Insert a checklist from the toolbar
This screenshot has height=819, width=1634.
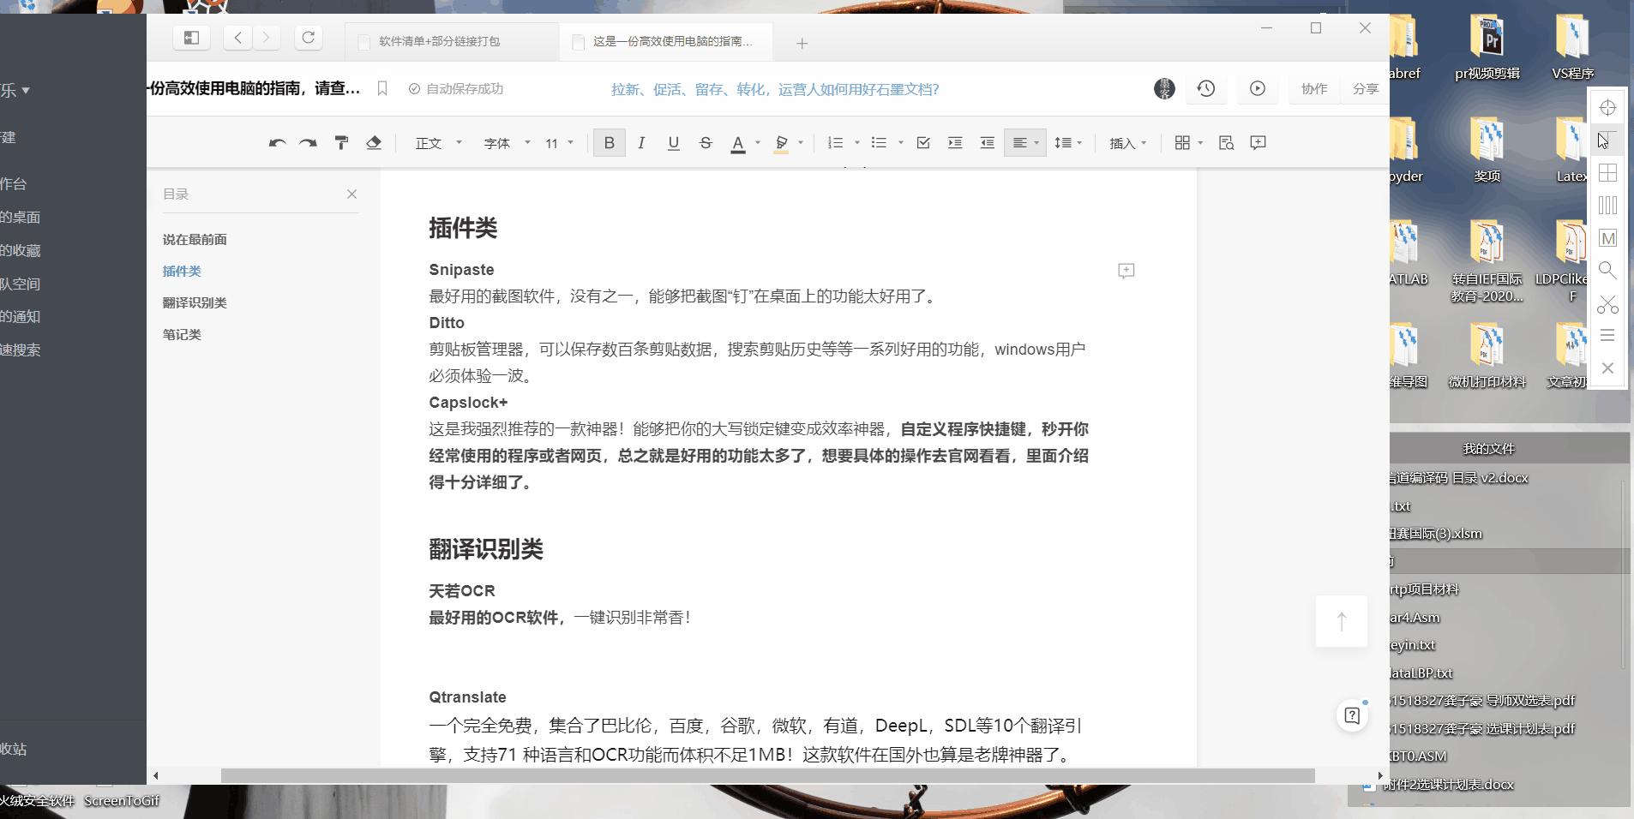coord(922,142)
